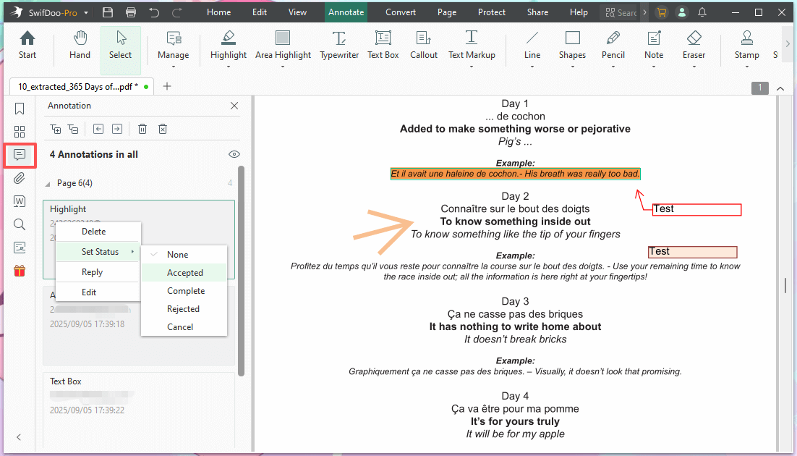Switch to the Convert ribbon tab
This screenshot has width=797, height=456.
(x=400, y=12)
